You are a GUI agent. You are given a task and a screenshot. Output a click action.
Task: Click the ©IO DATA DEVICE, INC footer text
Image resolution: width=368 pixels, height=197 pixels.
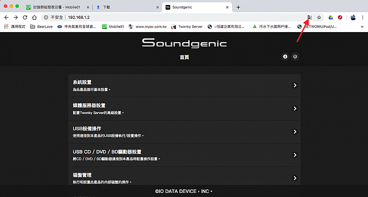pos(184,191)
